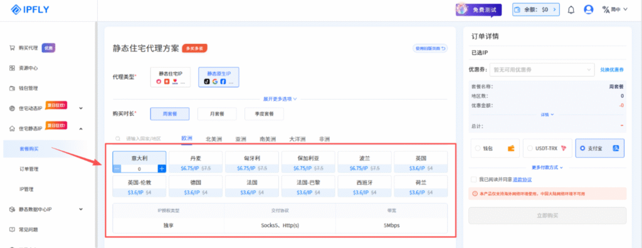This screenshot has width=642, height=248.
Task: Expand 展开更多选项
Action: [x=280, y=98]
